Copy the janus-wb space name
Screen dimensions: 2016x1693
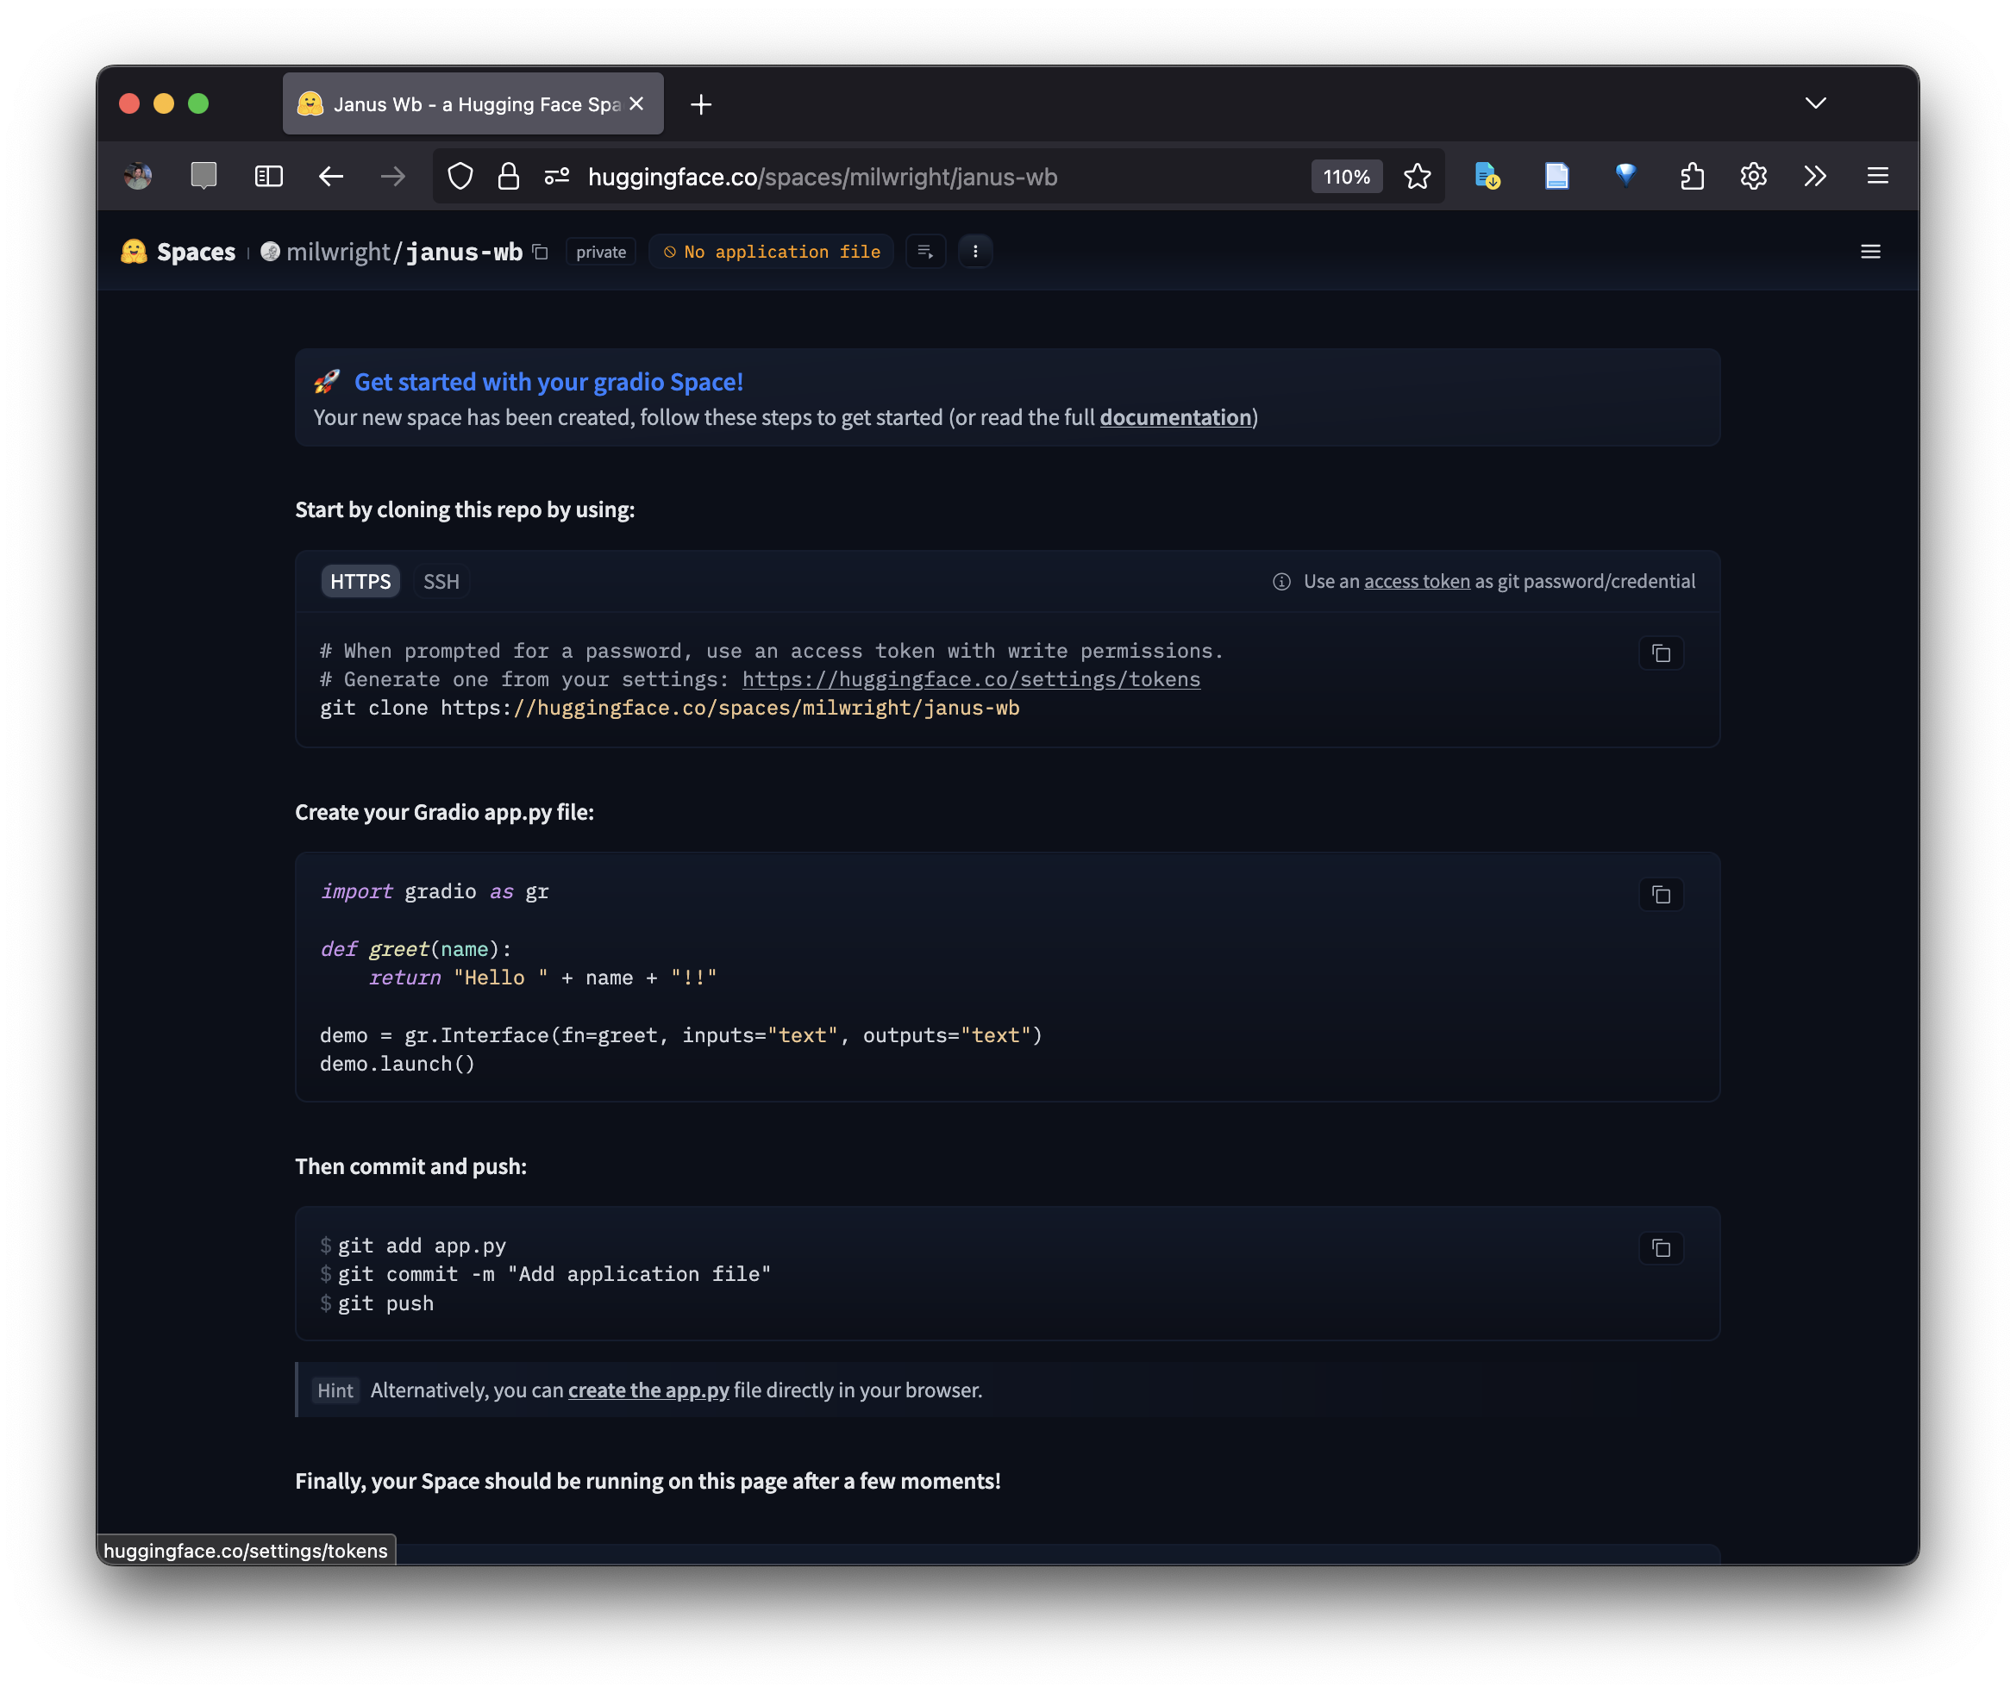click(541, 252)
